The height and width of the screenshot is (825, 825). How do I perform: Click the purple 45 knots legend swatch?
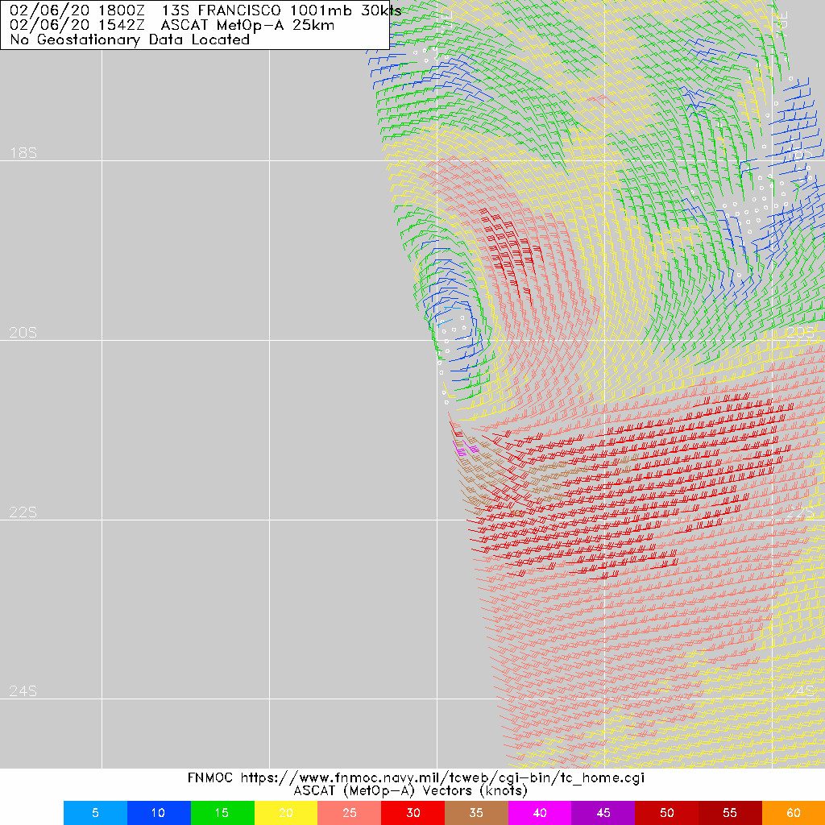click(603, 813)
